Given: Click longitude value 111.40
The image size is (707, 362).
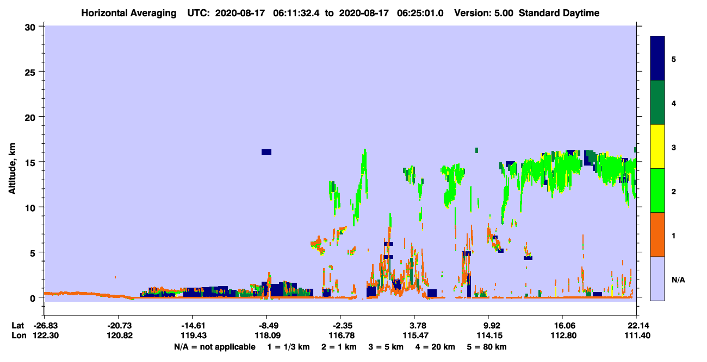Looking at the screenshot, I should pos(636,335).
